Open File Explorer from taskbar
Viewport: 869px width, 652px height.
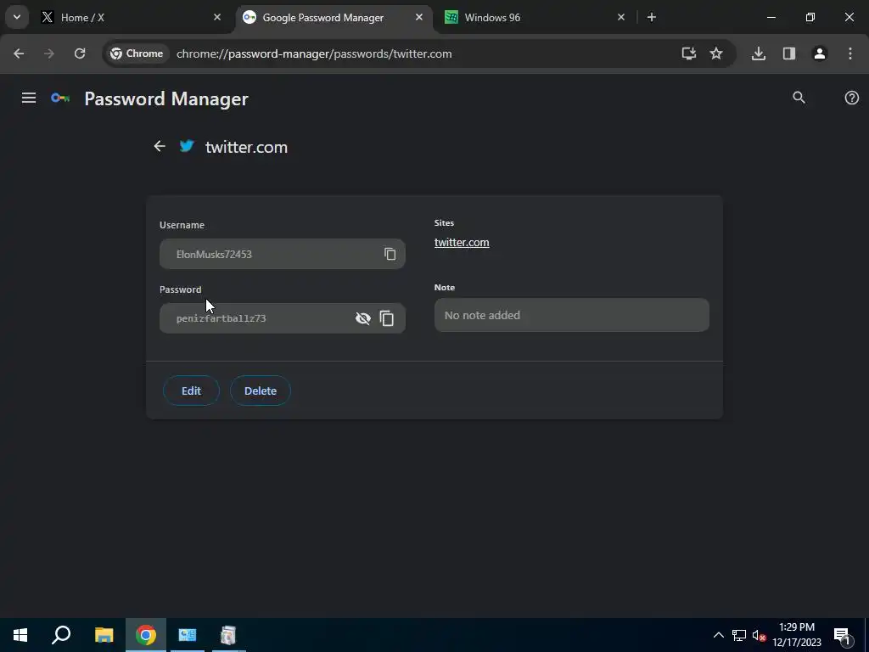pyautogui.click(x=104, y=635)
